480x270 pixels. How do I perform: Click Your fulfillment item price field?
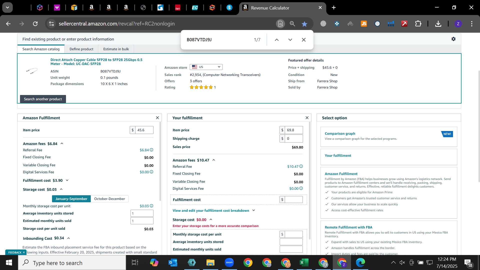[x=294, y=130]
